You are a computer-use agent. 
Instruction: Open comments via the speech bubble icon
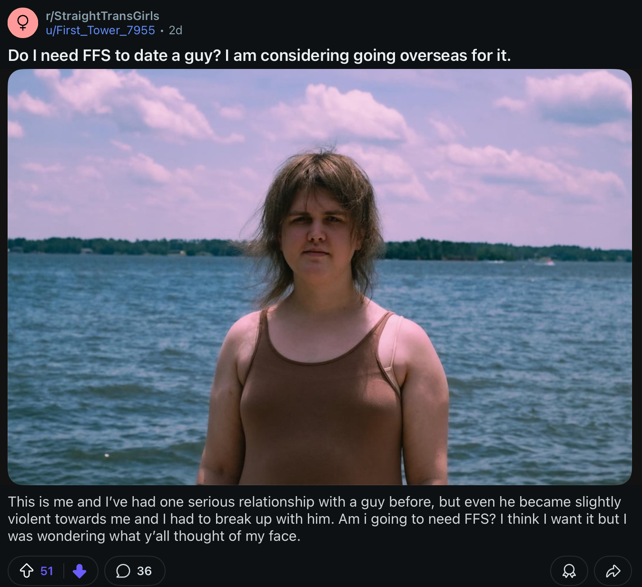(x=123, y=571)
